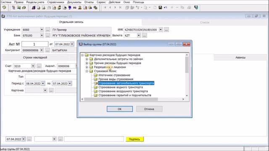Screen dimensions: 269x151
Task: Click the ellipsis button next to Валюта
Action: click(145, 35)
